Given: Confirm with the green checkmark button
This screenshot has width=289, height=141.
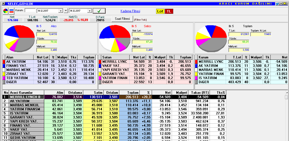Looking at the screenshot, I should coord(99,11).
